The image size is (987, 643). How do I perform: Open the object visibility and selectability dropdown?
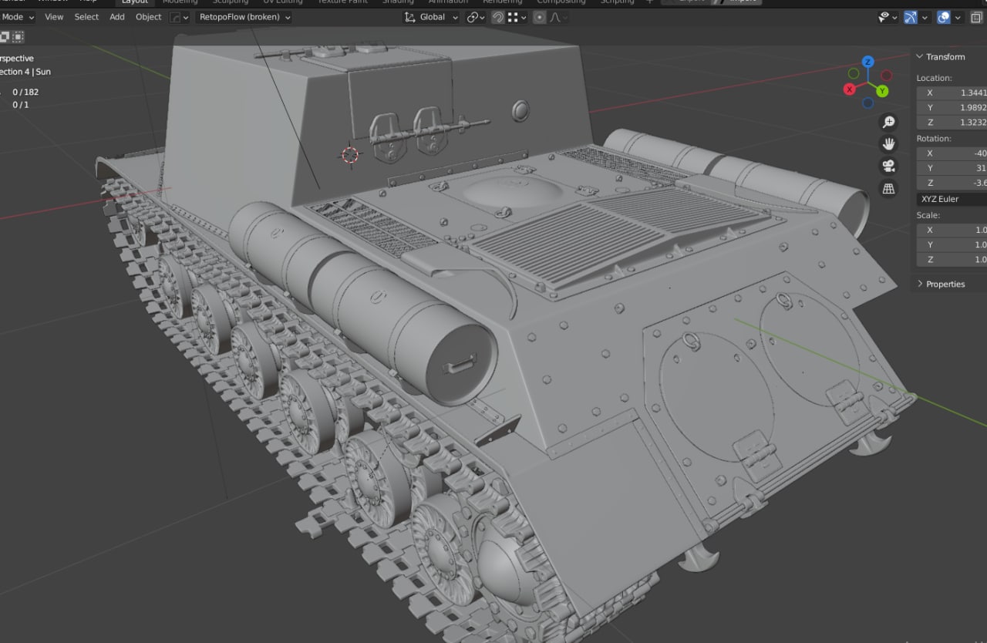click(x=888, y=17)
